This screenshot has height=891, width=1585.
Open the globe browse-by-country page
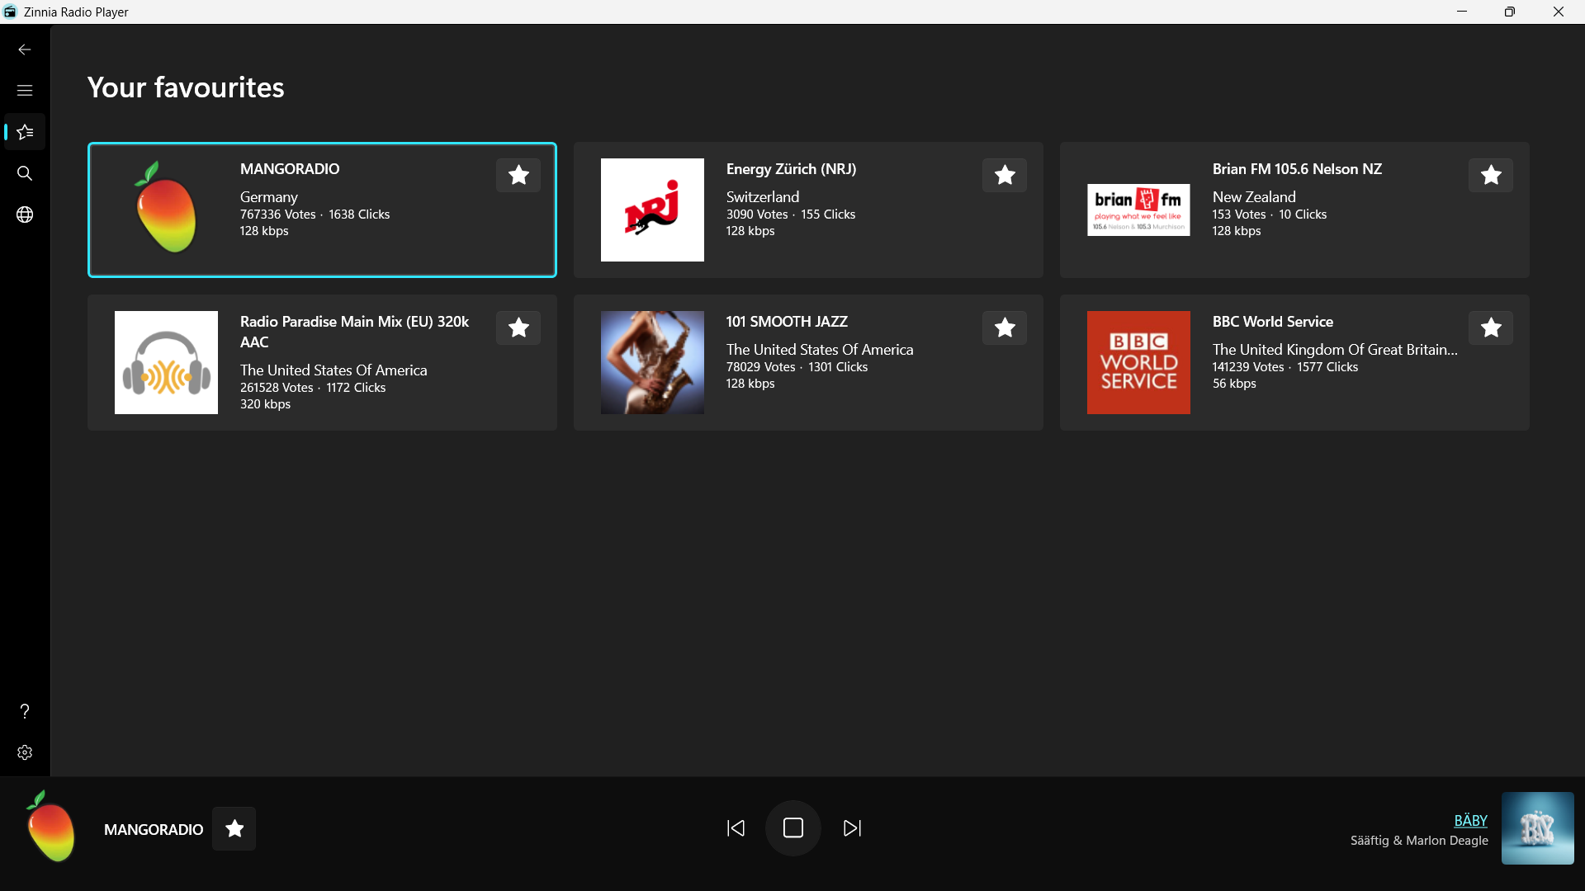(x=25, y=214)
